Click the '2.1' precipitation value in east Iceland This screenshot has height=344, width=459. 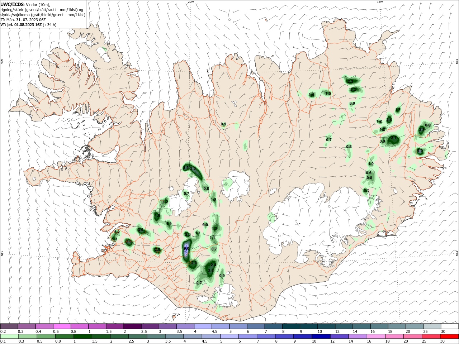393,138
